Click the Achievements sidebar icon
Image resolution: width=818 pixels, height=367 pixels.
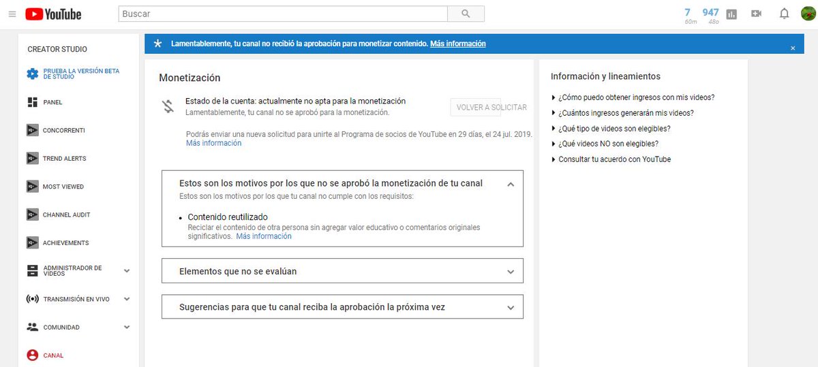click(x=32, y=243)
